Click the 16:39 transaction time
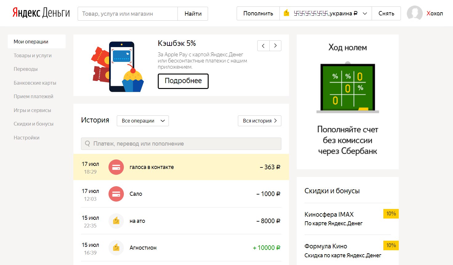This screenshot has height=265, width=453. pyautogui.click(x=90, y=253)
